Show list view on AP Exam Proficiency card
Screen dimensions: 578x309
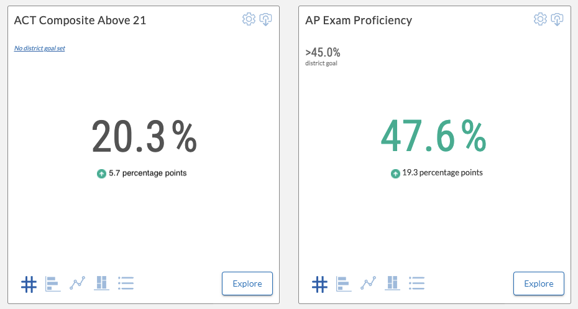(416, 283)
